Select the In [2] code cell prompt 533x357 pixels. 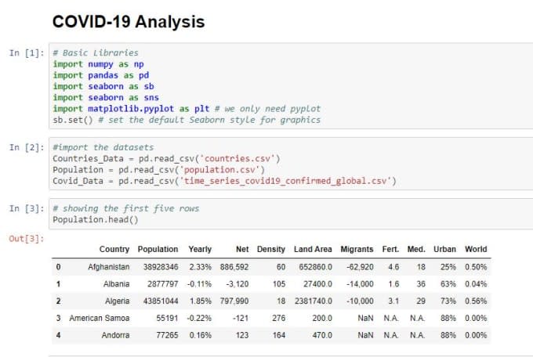[27, 147]
